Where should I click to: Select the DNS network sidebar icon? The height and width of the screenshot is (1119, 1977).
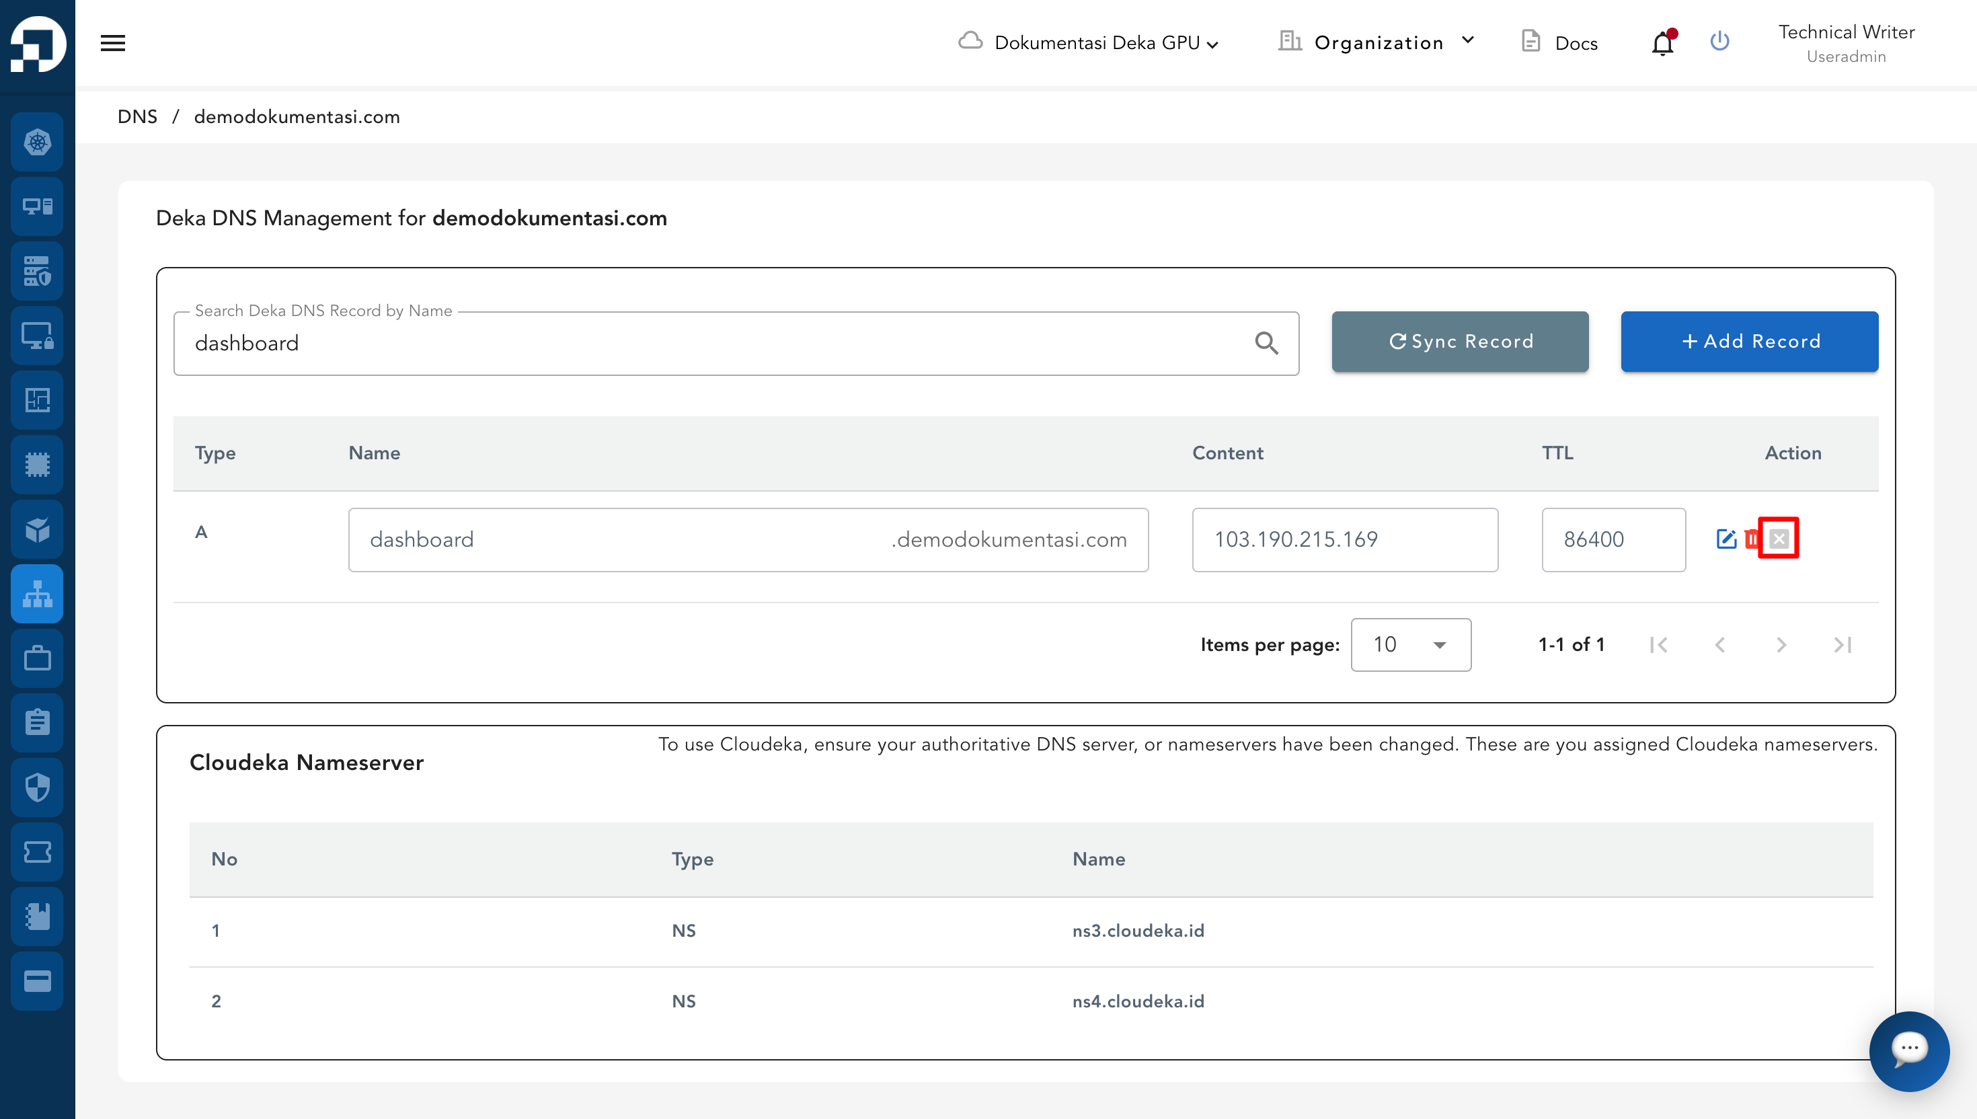[x=37, y=594]
